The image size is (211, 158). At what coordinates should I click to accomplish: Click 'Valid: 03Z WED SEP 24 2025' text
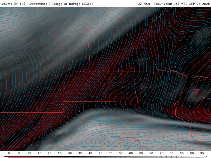coord(187,4)
